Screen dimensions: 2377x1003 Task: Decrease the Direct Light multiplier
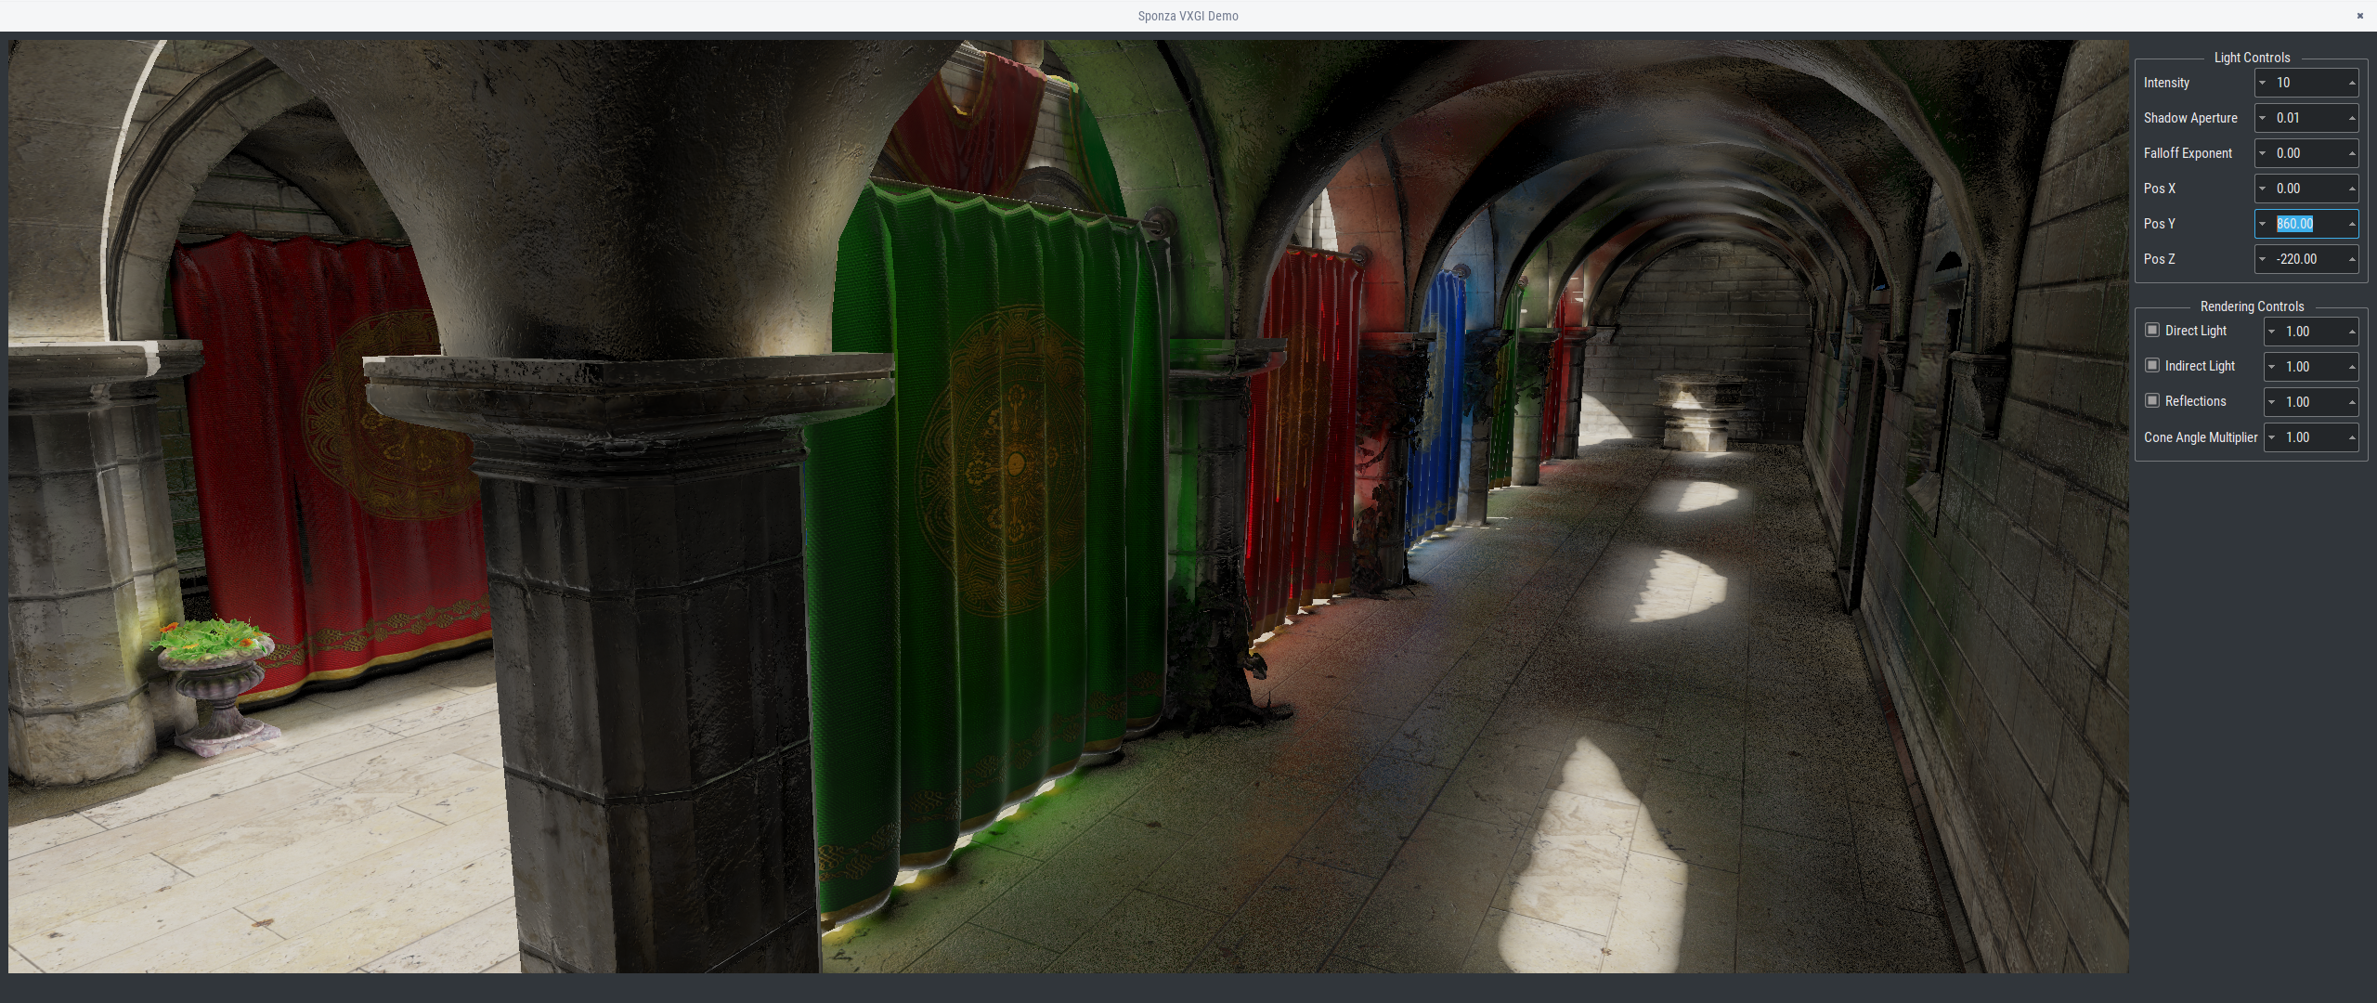coord(2269,331)
